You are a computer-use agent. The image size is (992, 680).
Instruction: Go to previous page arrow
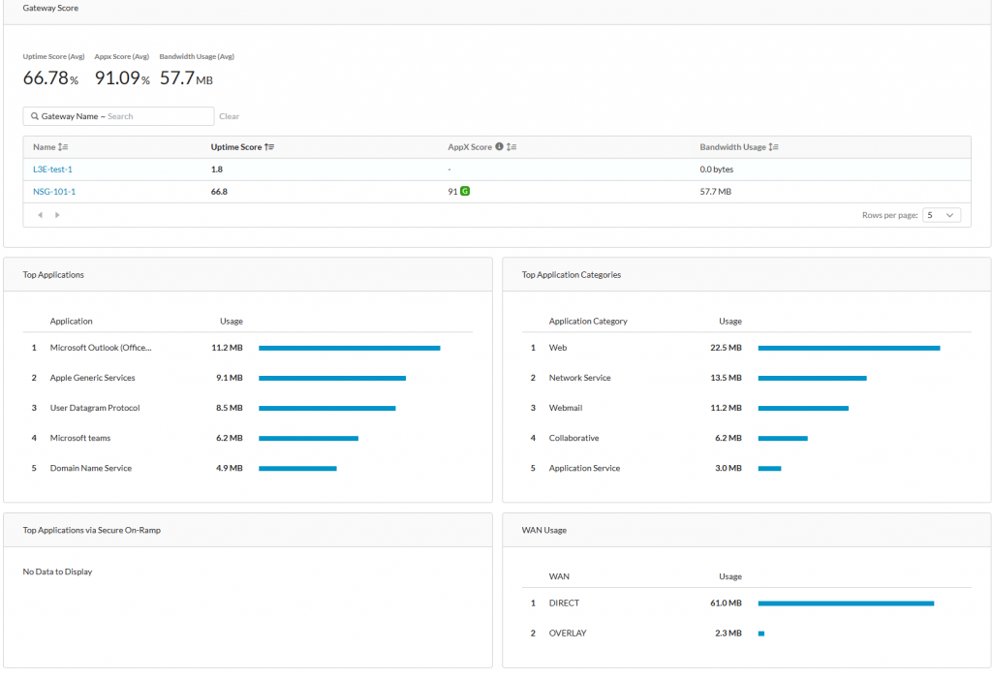(41, 215)
